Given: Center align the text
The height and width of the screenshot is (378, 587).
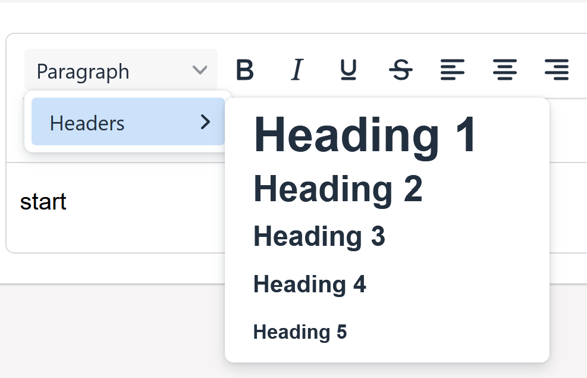Looking at the screenshot, I should tap(505, 70).
